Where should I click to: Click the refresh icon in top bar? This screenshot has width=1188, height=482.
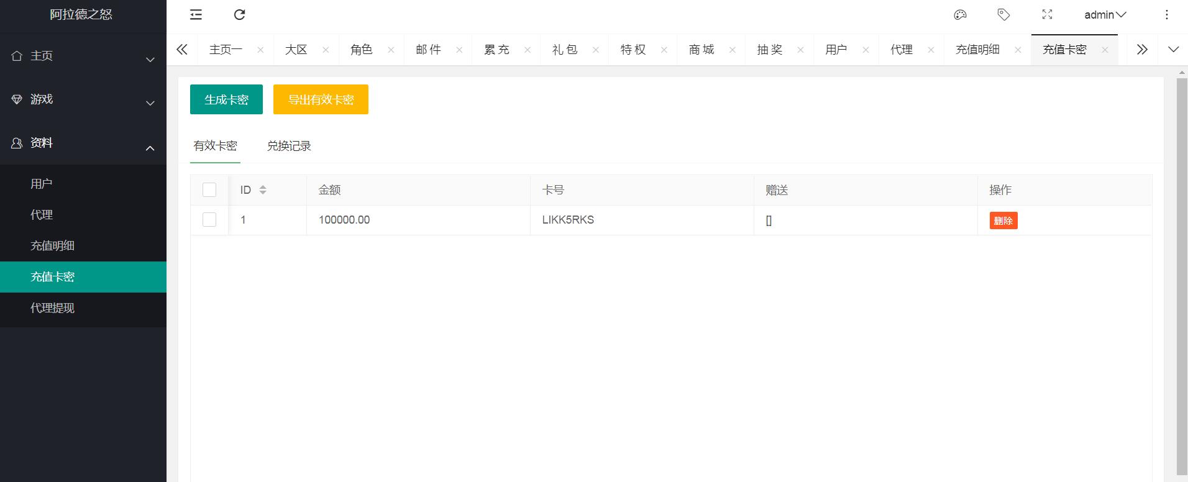(239, 15)
